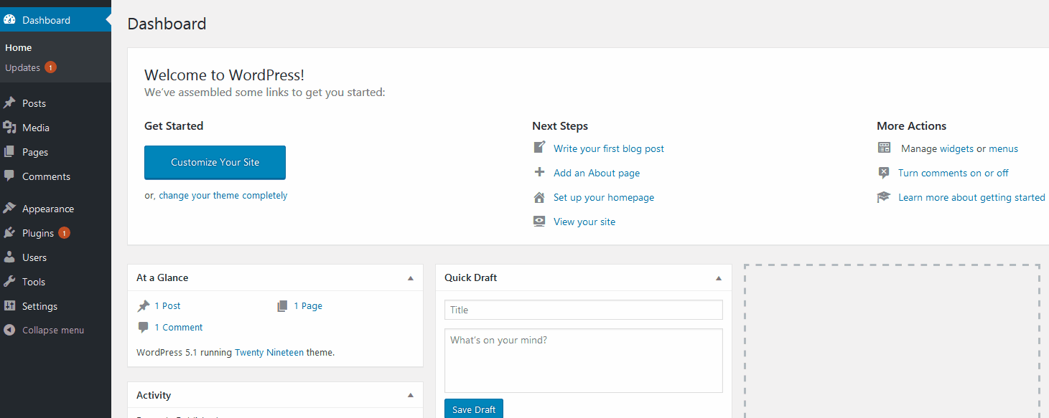The height and width of the screenshot is (418, 1049).
Task: Select Home in Dashboard submenu
Action: point(19,47)
